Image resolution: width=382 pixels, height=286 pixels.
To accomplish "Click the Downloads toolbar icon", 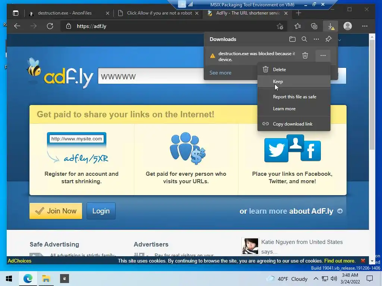I will point(331,26).
